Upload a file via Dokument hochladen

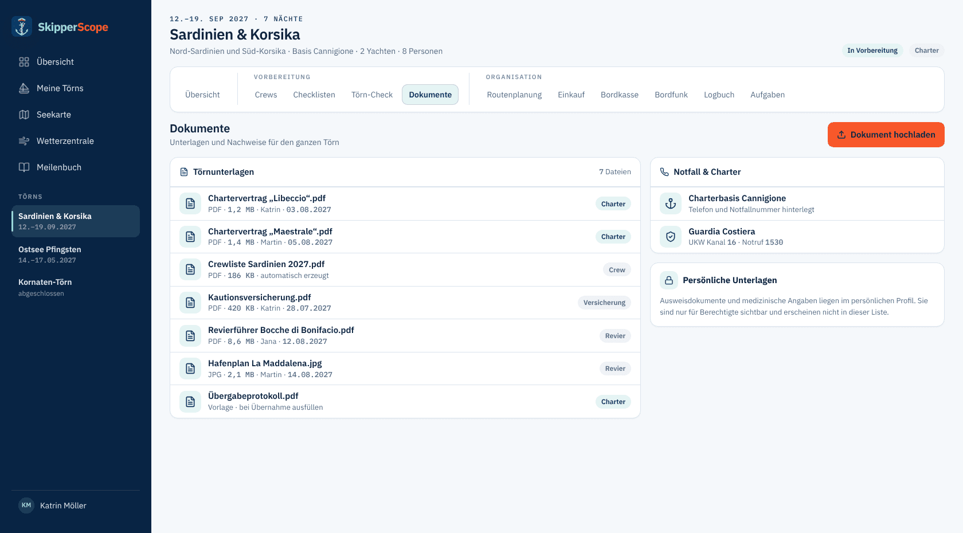886,135
